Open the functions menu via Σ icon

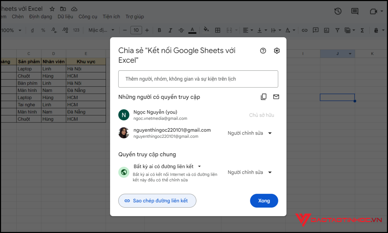(362, 30)
